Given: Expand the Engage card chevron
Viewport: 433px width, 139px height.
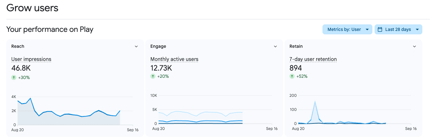Looking at the screenshot, I should click(x=275, y=47).
